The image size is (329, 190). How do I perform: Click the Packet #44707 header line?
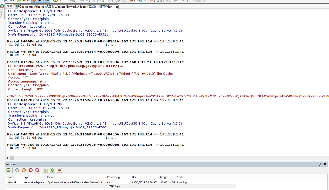pyautogui.click(x=95, y=100)
